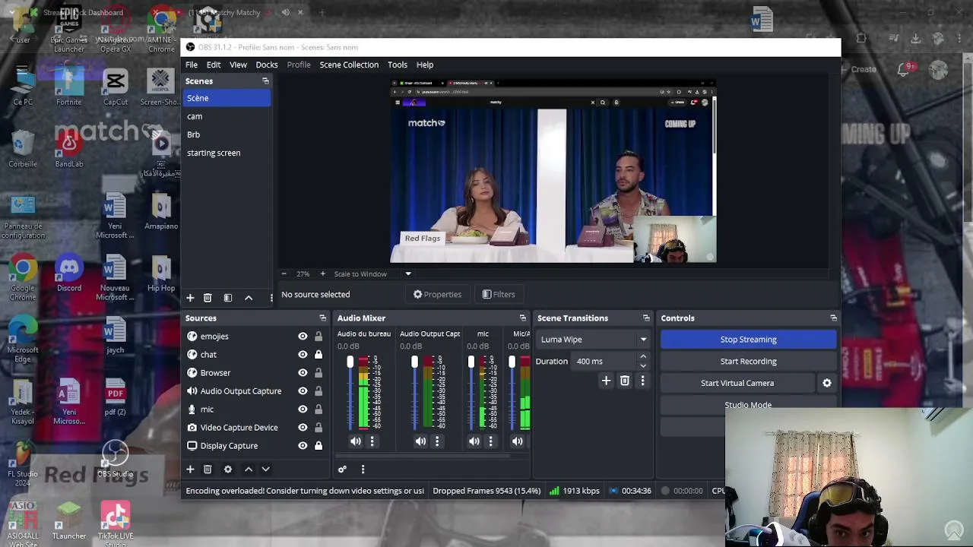The image size is (973, 547).
Task: Zoom out the preview with the minus icon
Action: (284, 274)
